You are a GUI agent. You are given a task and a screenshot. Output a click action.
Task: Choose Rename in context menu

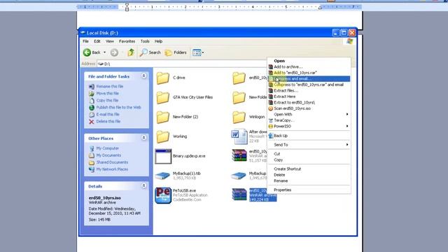click(309, 181)
